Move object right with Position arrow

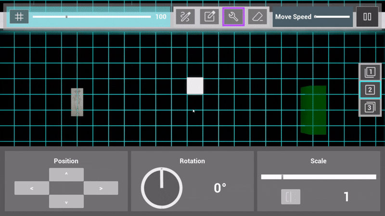point(101,188)
